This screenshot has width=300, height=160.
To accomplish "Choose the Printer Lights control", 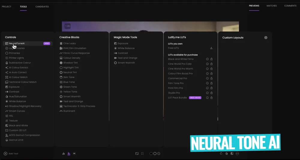I will click(x=16, y=58).
